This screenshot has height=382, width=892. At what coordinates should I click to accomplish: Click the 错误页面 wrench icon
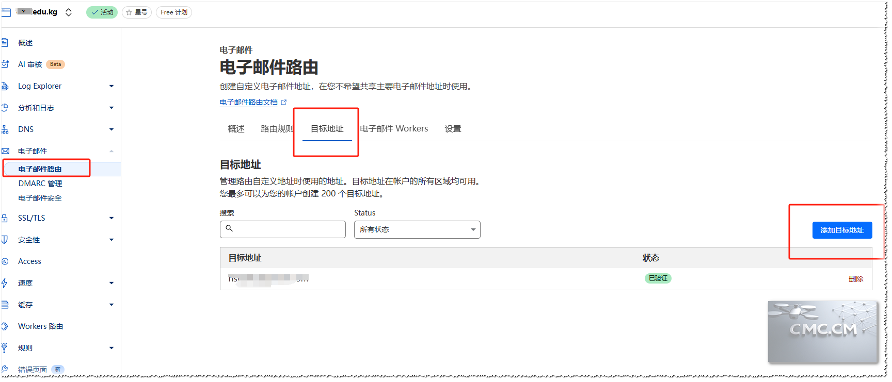pyautogui.click(x=5, y=369)
